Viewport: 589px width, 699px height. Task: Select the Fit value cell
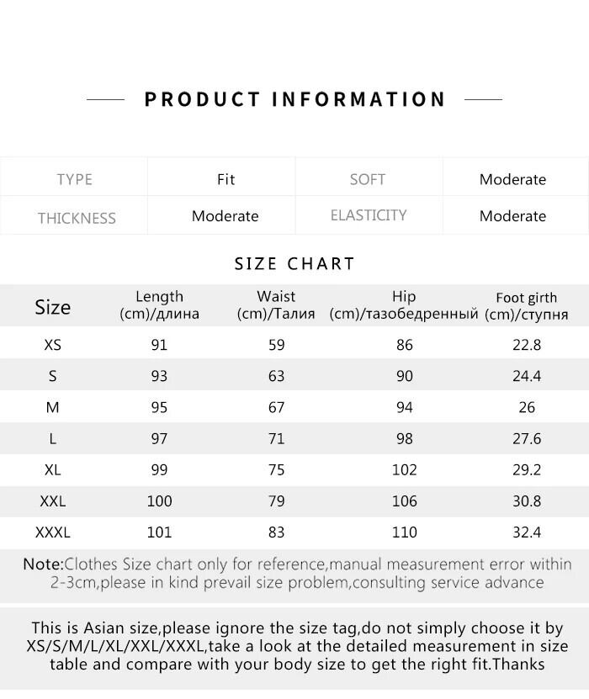point(226,179)
